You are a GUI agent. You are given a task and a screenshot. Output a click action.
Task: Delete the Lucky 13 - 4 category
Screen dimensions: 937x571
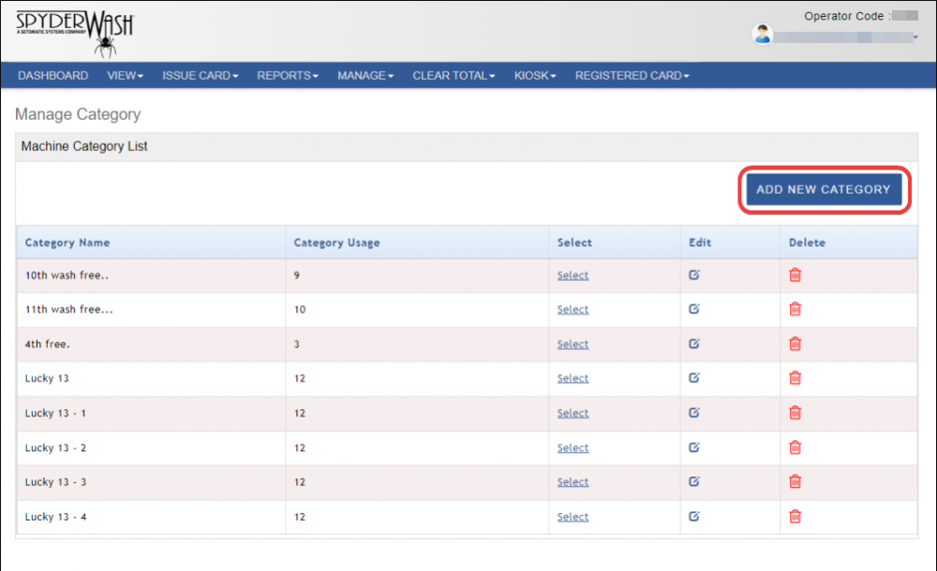(x=795, y=516)
